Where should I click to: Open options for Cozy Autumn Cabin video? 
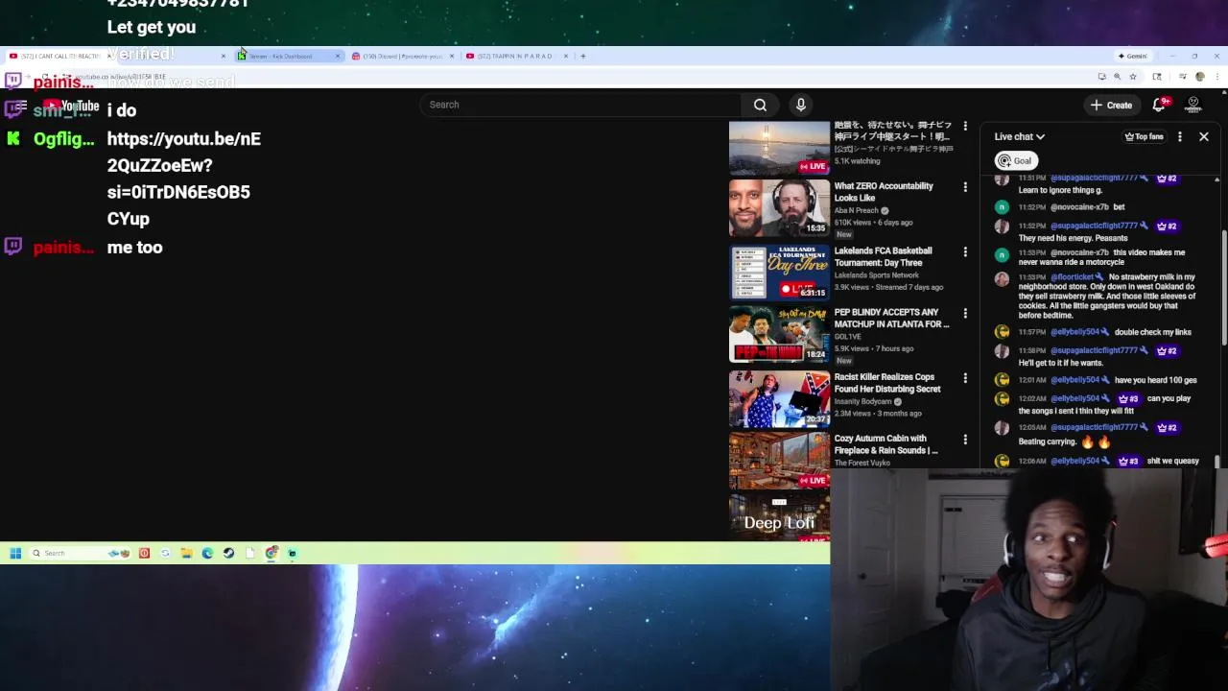click(x=965, y=441)
